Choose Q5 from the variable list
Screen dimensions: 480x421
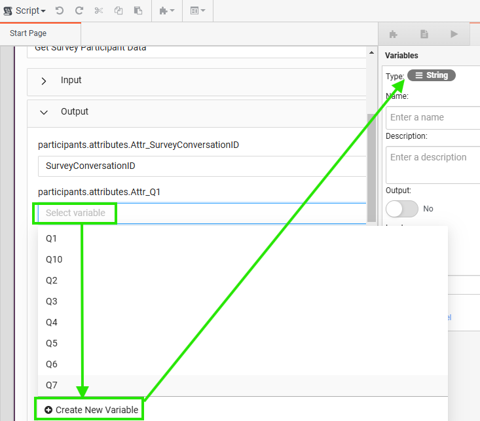tap(243, 343)
